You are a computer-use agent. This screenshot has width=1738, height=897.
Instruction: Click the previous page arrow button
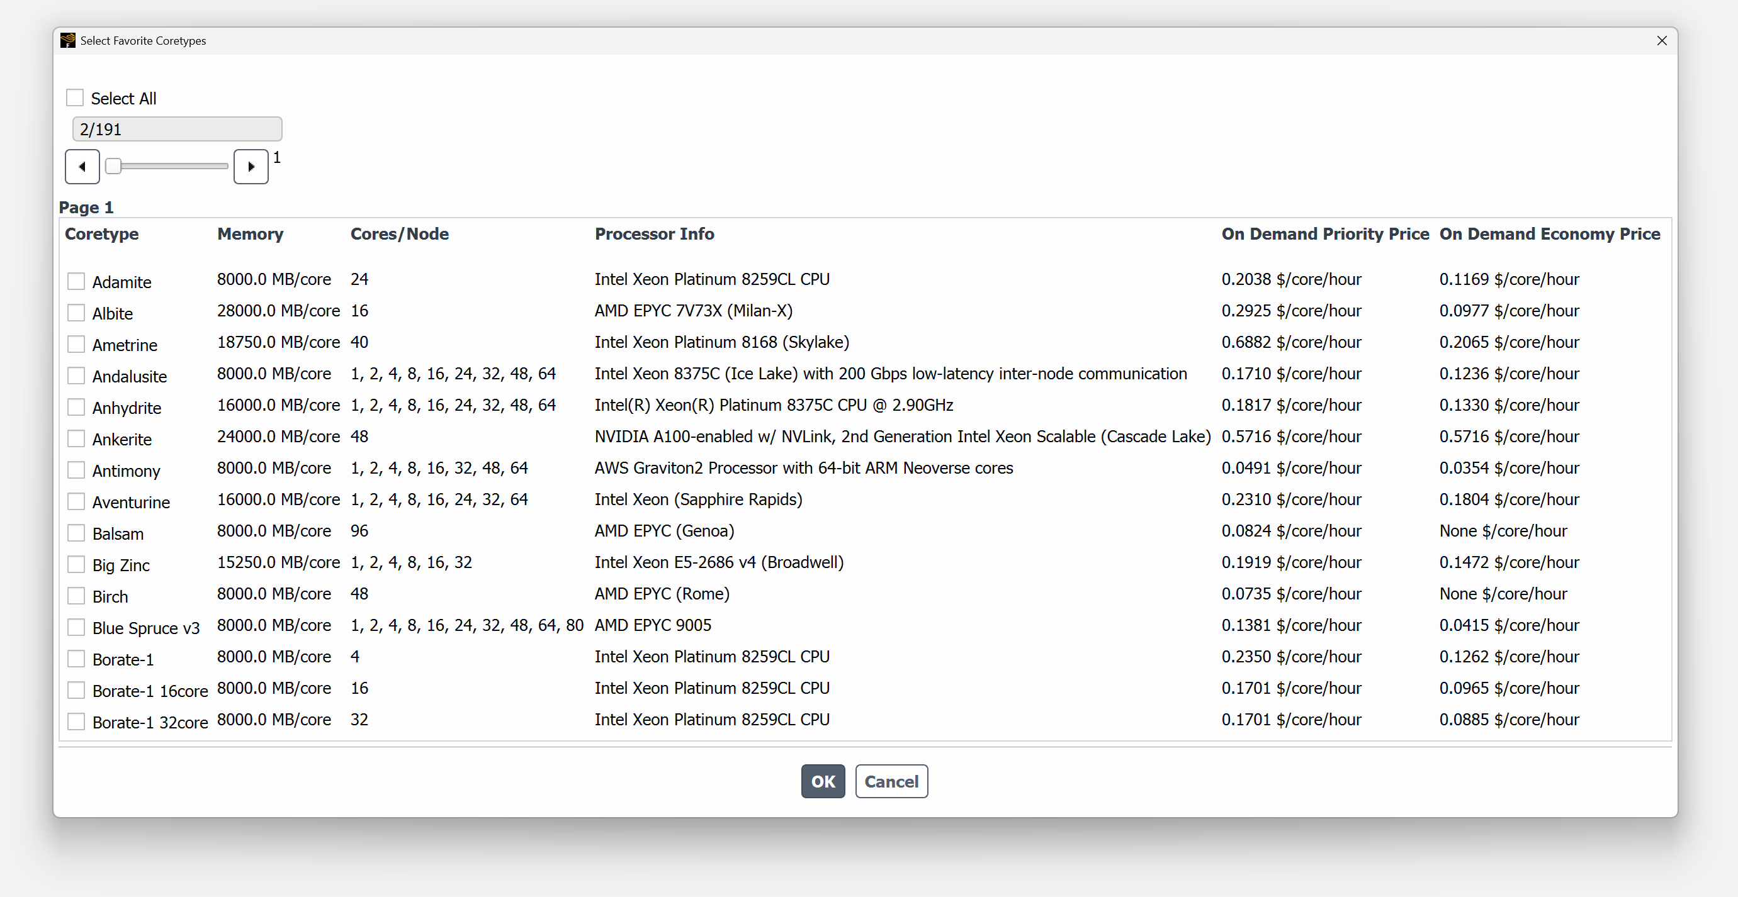pyautogui.click(x=82, y=167)
